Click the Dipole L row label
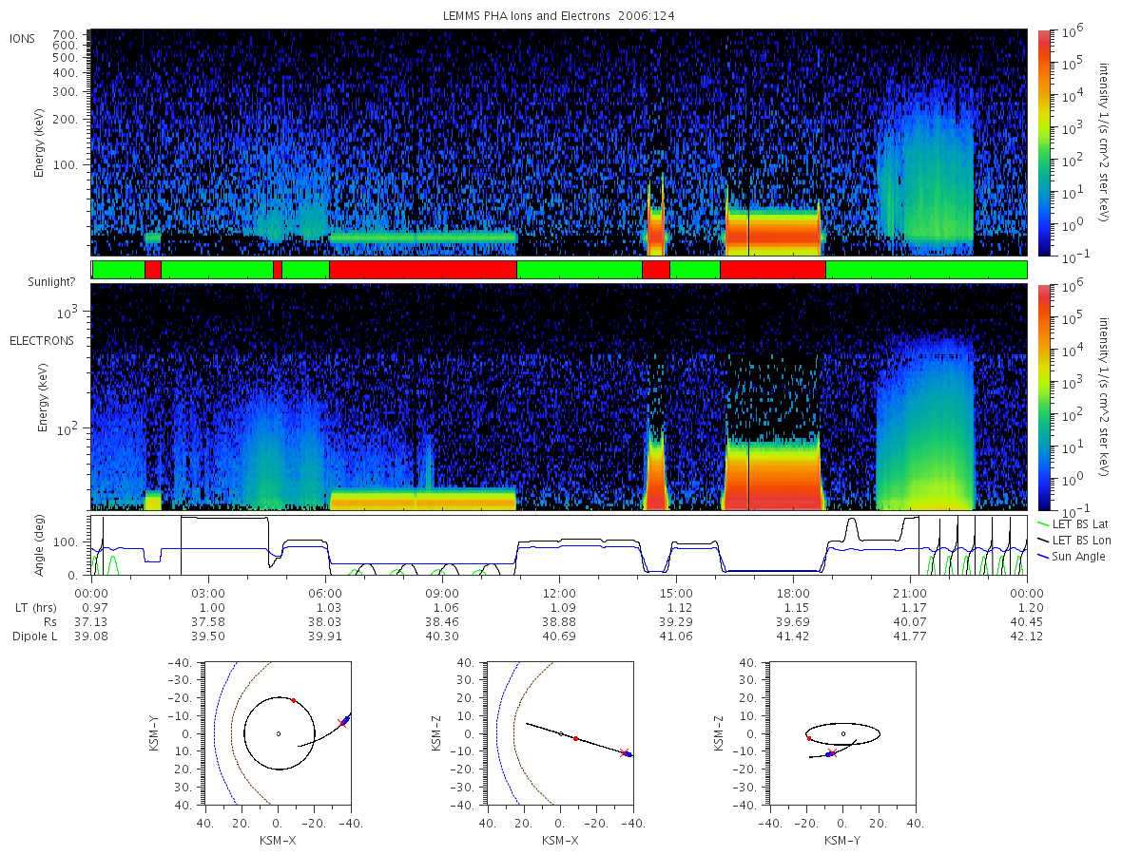Image resolution: width=1141 pixels, height=855 pixels. pyautogui.click(x=34, y=636)
